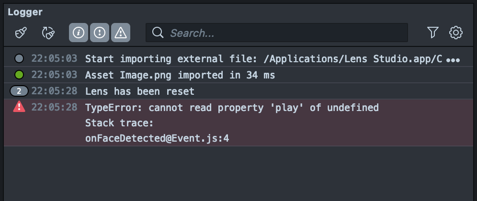Select the 'Lens has been reset' log entry
The image size is (477, 201).
(139, 91)
